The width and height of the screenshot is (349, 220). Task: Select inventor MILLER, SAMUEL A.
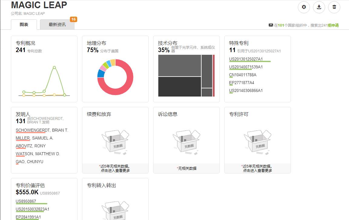click(x=35, y=138)
